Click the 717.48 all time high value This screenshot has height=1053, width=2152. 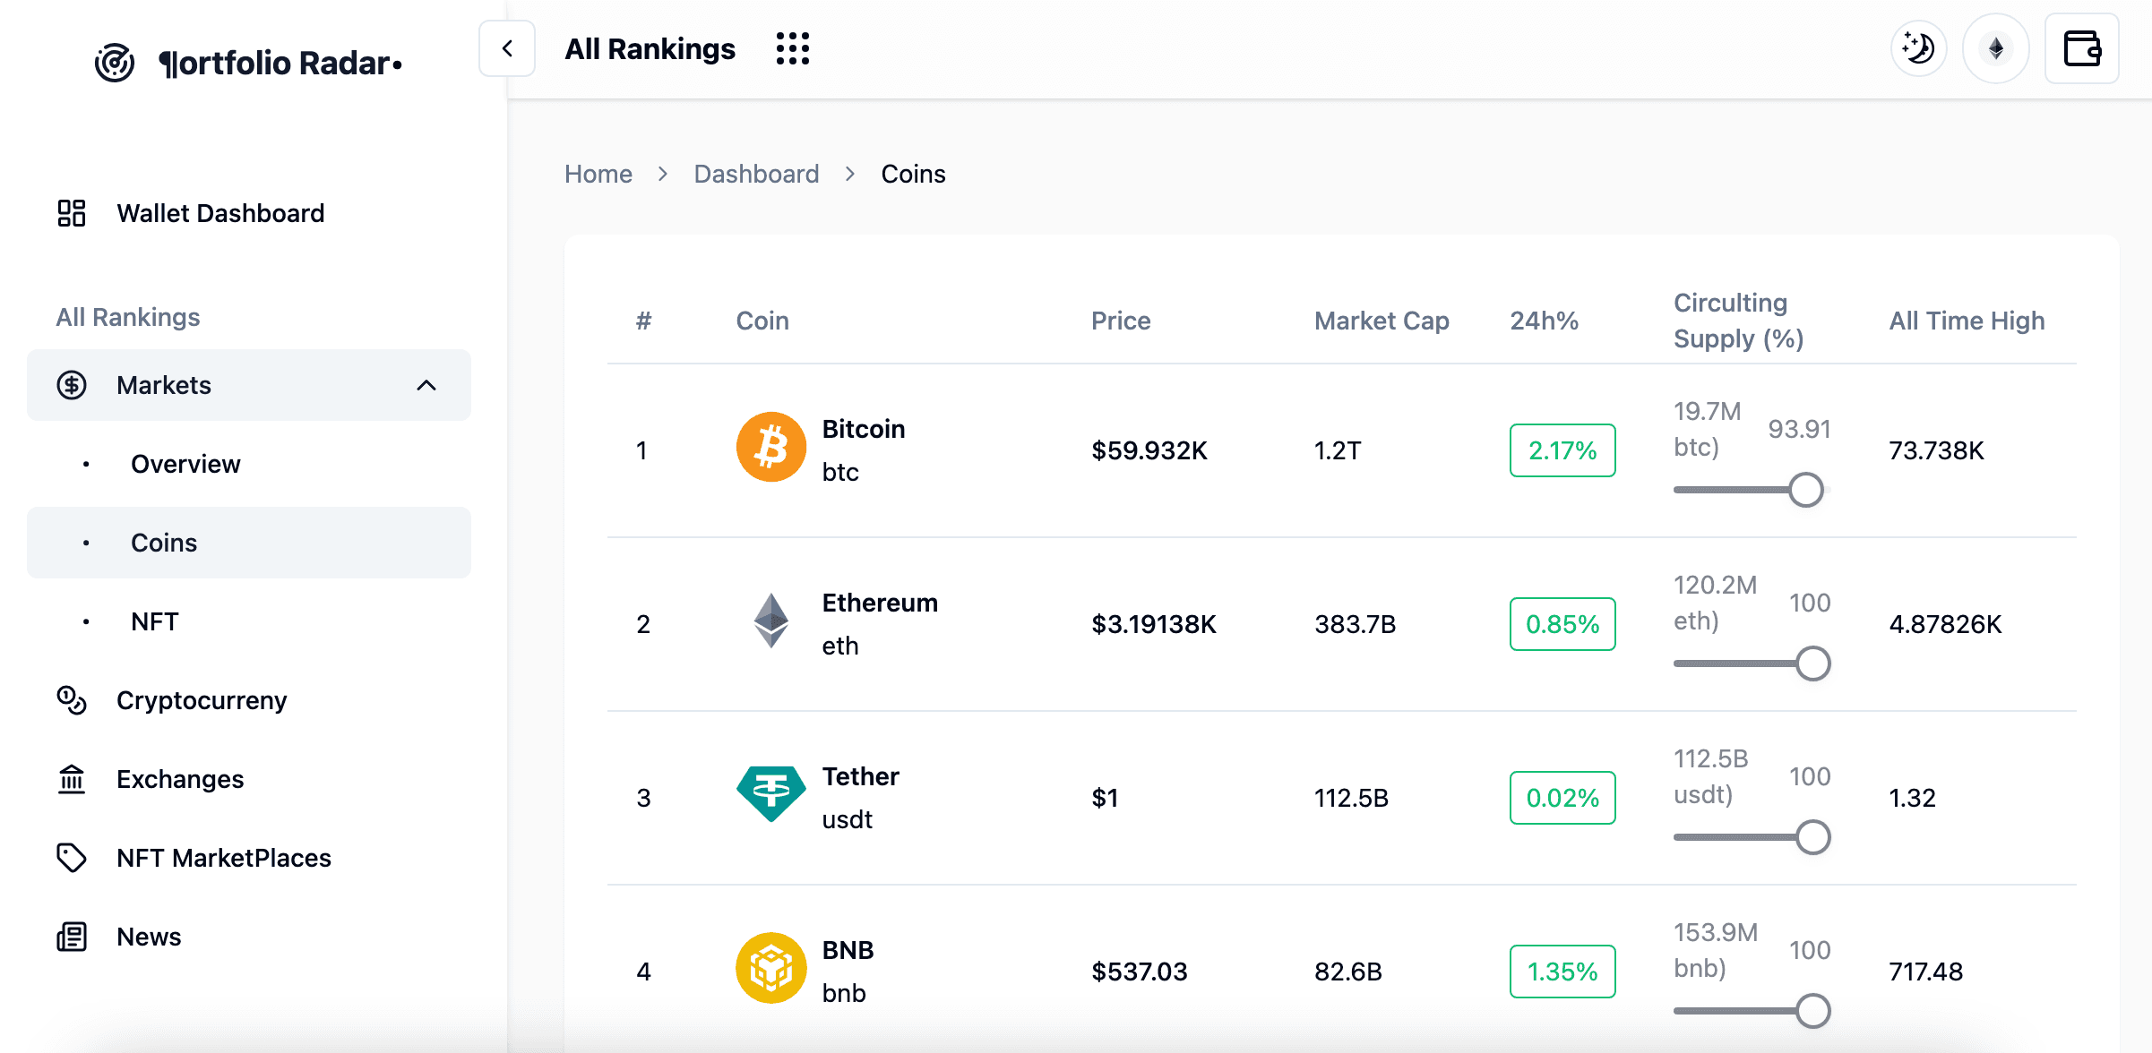[x=1925, y=972]
